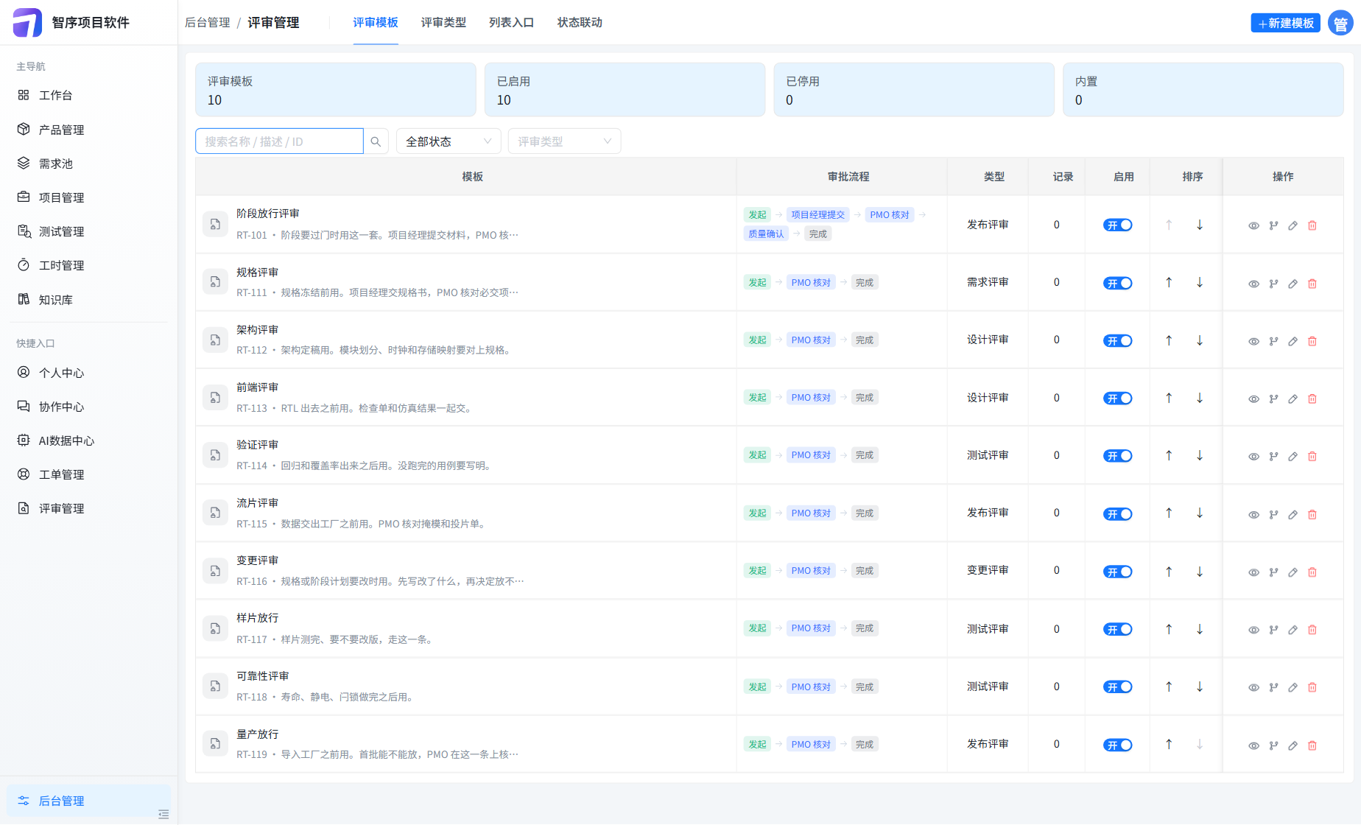The image size is (1361, 825).
Task: Click the +新建模板 button
Action: pos(1285,24)
